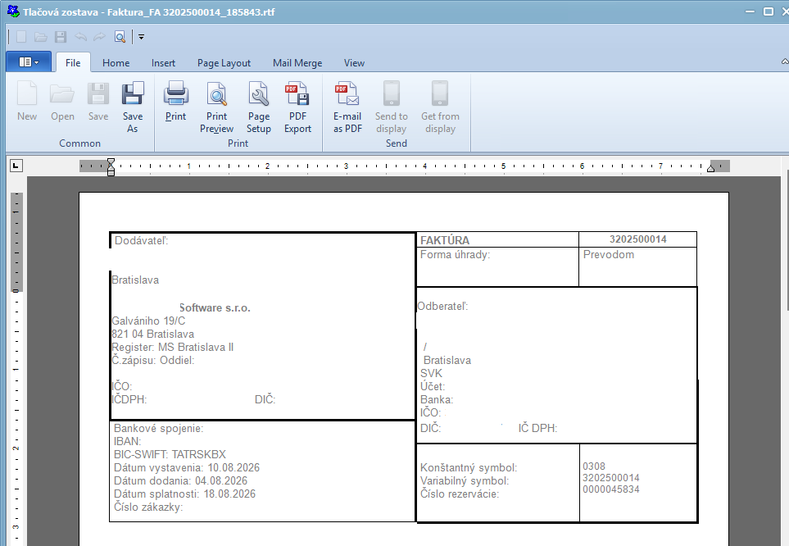Open the Mail Merge tab

coord(297,63)
